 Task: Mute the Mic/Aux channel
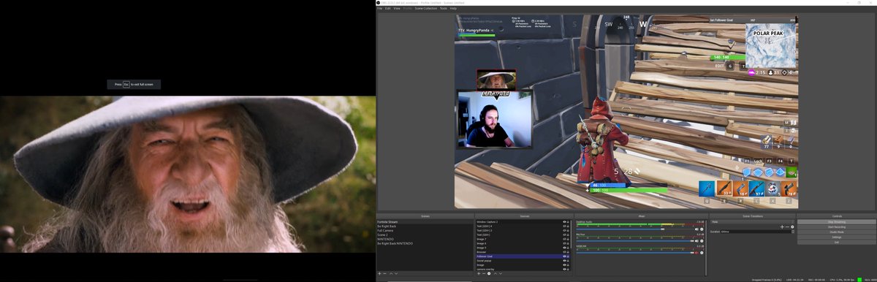click(x=696, y=241)
